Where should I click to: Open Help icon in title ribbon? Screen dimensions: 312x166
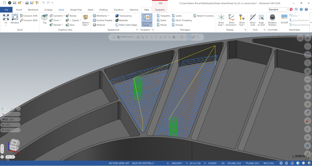[x=306, y=9]
